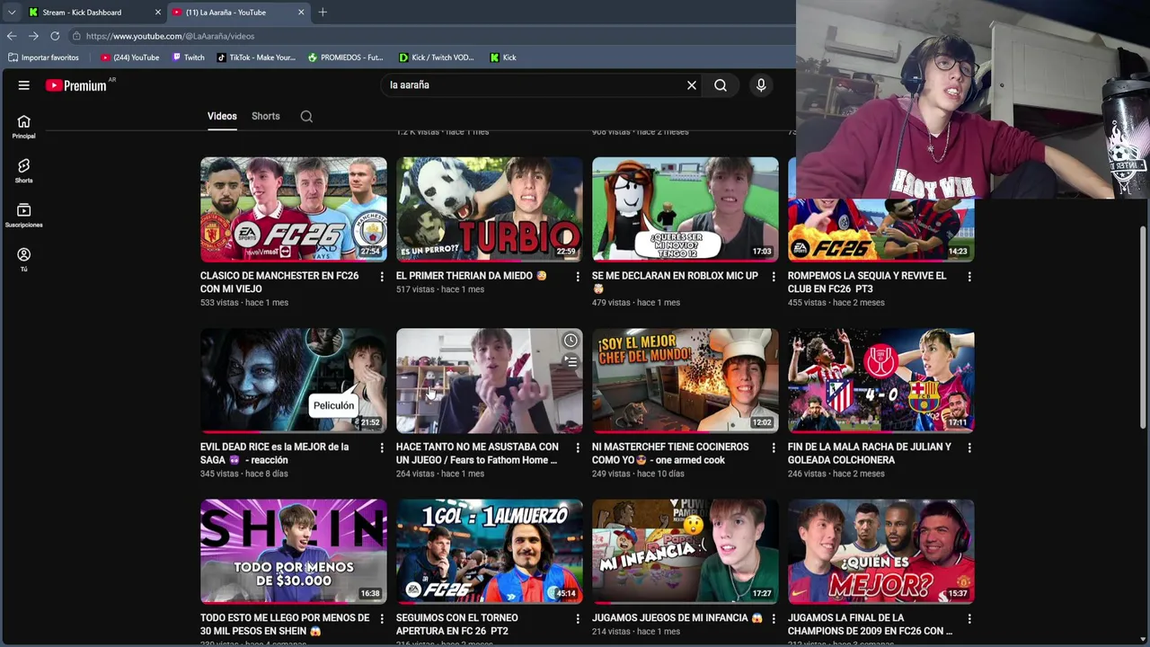Open options for EL PRIMER THERIAN video
This screenshot has height=647, width=1150.
578,277
